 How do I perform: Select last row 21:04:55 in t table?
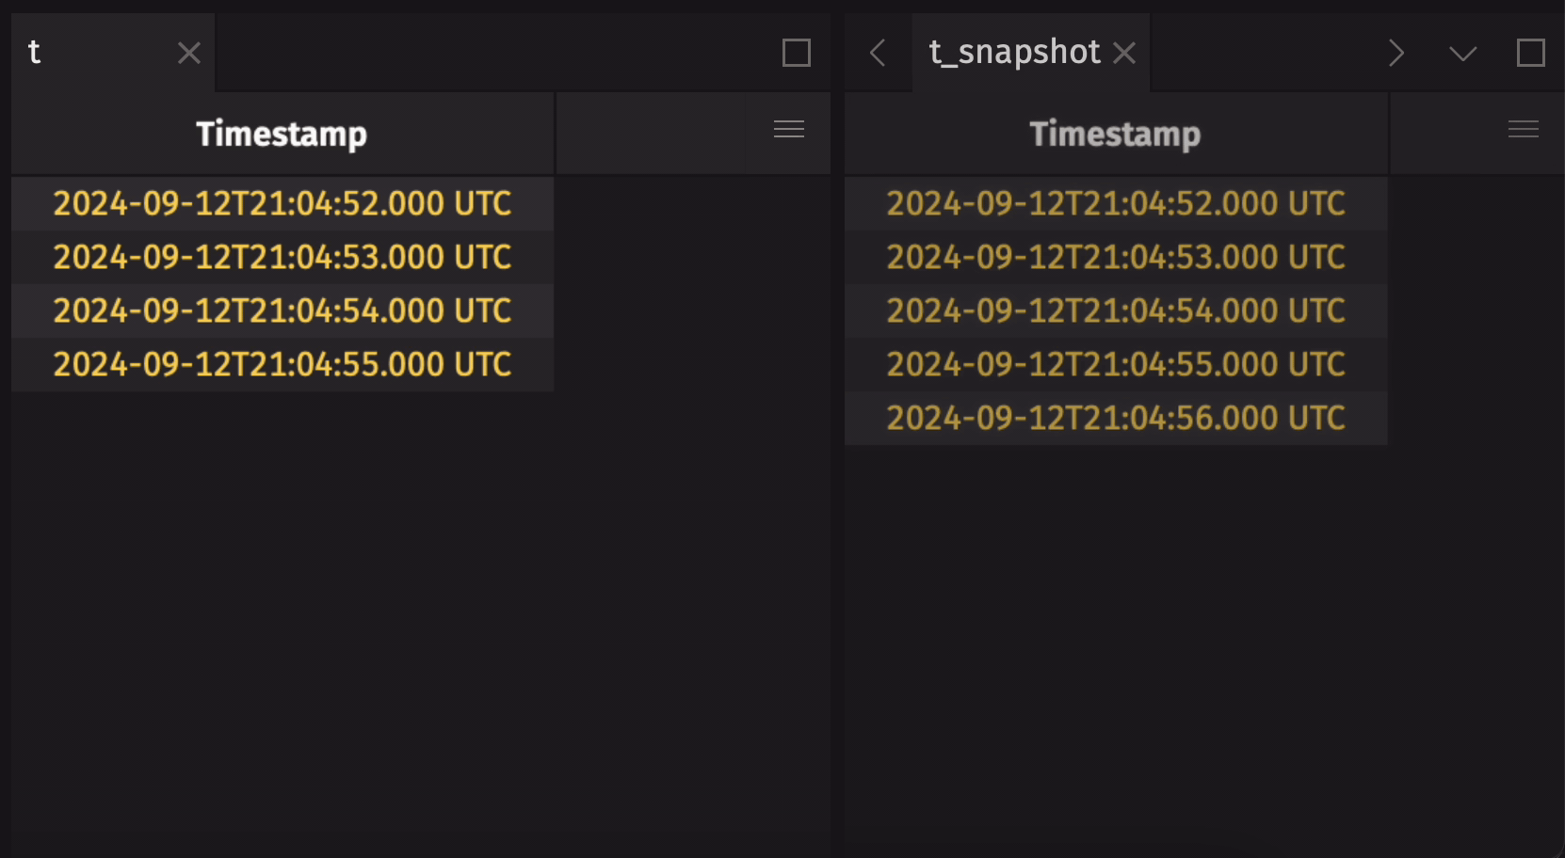(282, 364)
